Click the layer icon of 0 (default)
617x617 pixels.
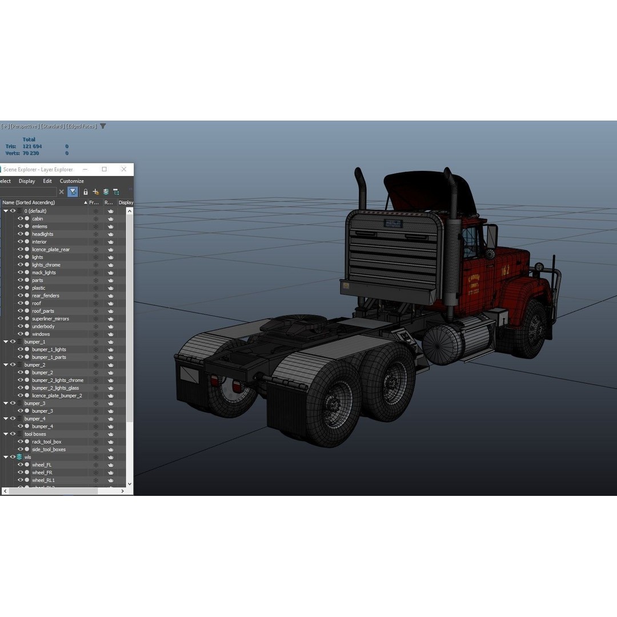pos(19,211)
